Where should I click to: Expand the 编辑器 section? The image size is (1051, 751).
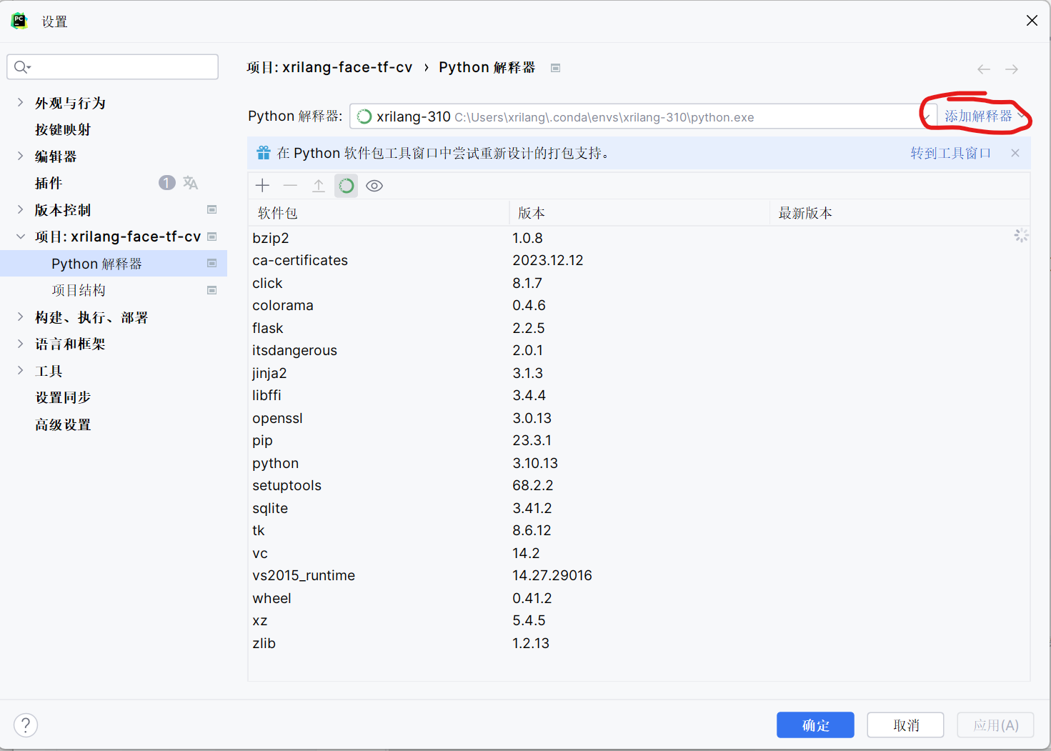20,156
